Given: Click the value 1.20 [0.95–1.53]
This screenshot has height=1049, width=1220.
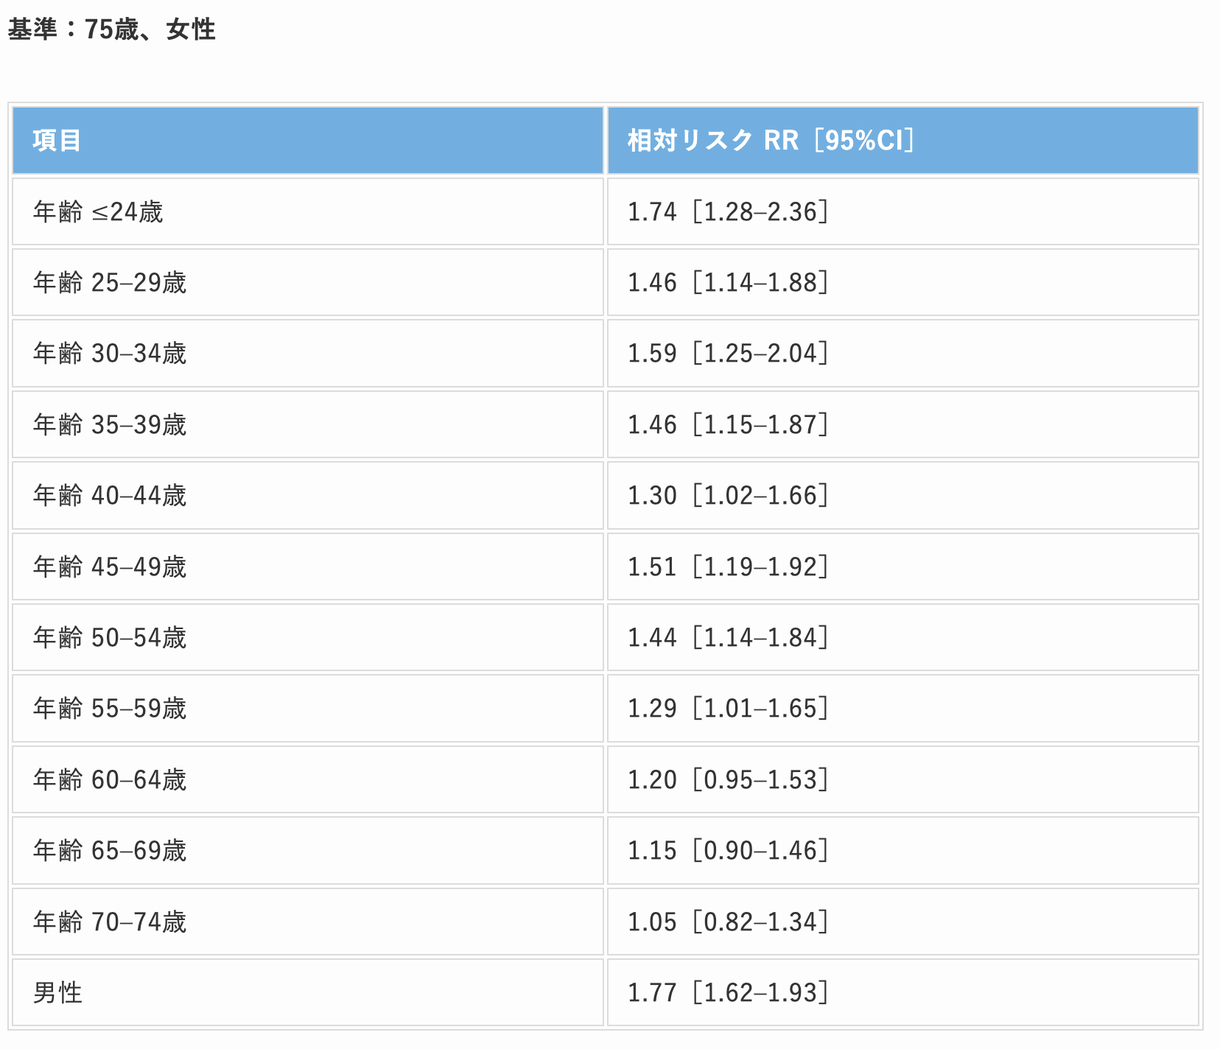Looking at the screenshot, I should 727,780.
